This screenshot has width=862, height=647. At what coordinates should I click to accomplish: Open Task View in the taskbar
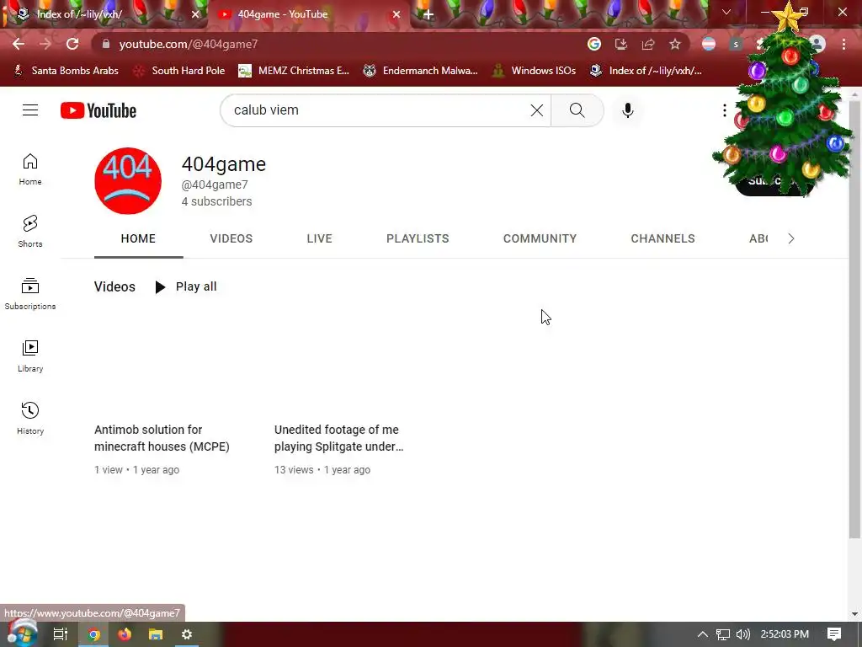tap(61, 634)
